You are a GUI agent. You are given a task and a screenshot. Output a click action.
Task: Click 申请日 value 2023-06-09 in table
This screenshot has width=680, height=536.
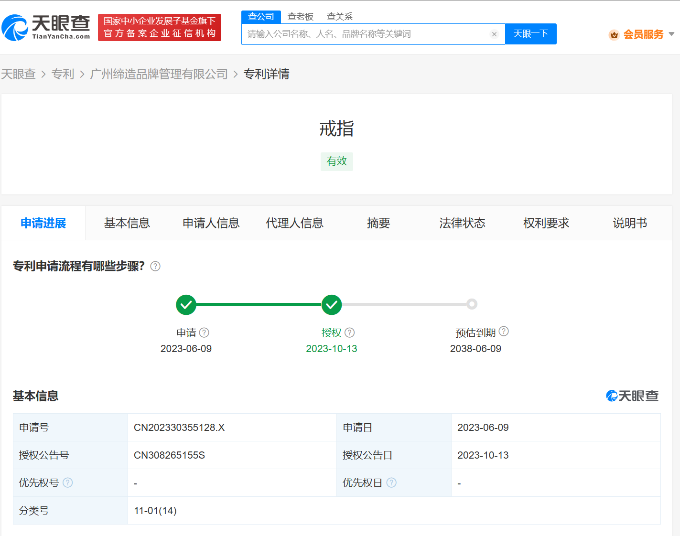483,428
